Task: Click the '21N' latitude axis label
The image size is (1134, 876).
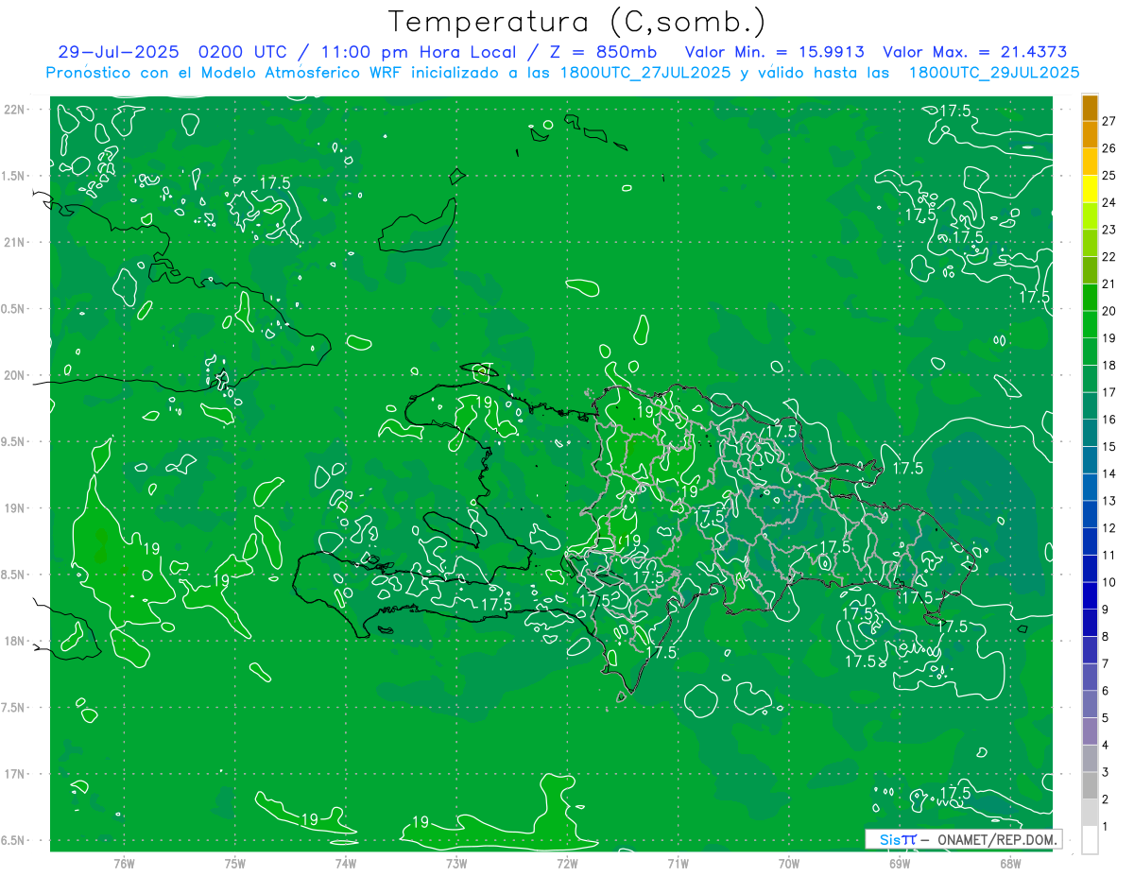Action: pos(14,242)
